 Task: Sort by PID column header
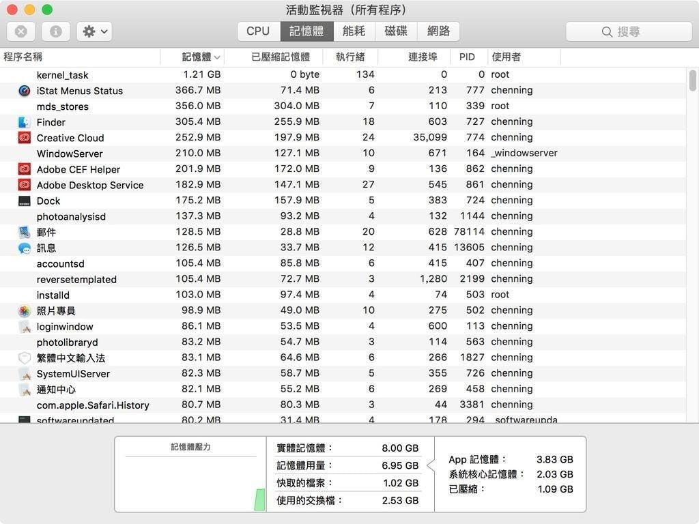point(469,57)
